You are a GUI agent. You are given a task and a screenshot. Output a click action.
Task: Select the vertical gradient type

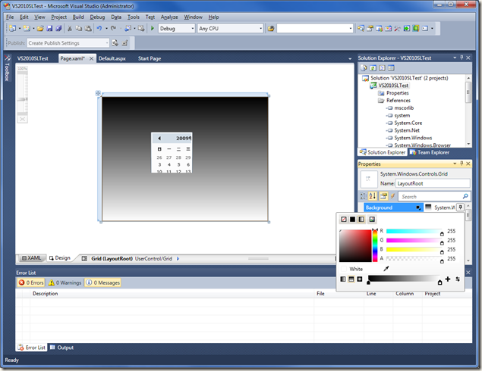click(x=351, y=279)
